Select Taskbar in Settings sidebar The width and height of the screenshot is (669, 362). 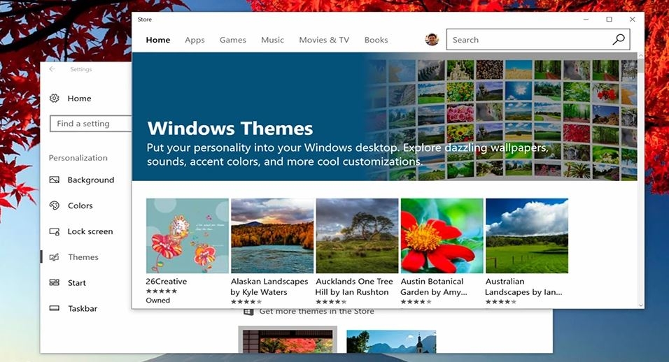[83, 308]
